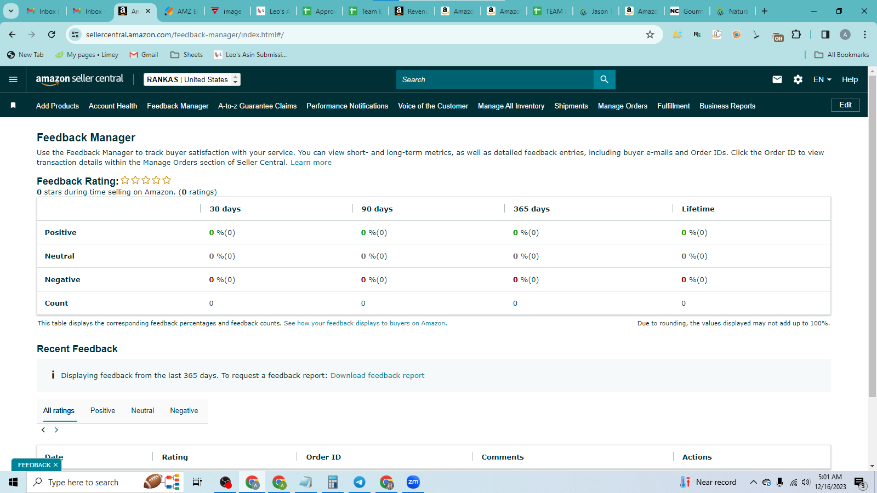Click the Edit button in navigation bar
The height and width of the screenshot is (493, 877).
pyautogui.click(x=846, y=105)
